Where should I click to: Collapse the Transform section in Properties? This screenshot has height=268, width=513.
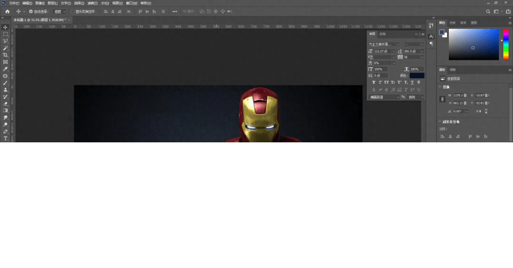[x=441, y=87]
